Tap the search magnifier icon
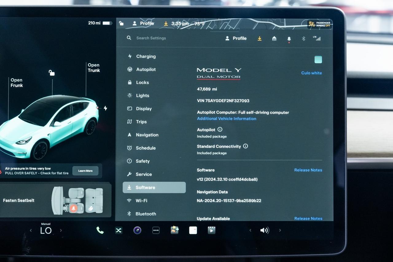Viewport: 393px width, 262px height. click(x=129, y=38)
